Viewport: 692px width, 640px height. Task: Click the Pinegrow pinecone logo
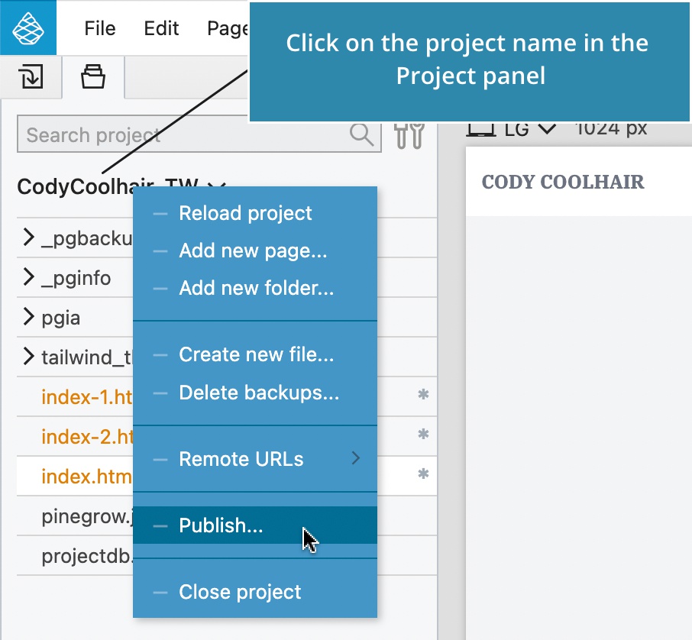tap(28, 27)
